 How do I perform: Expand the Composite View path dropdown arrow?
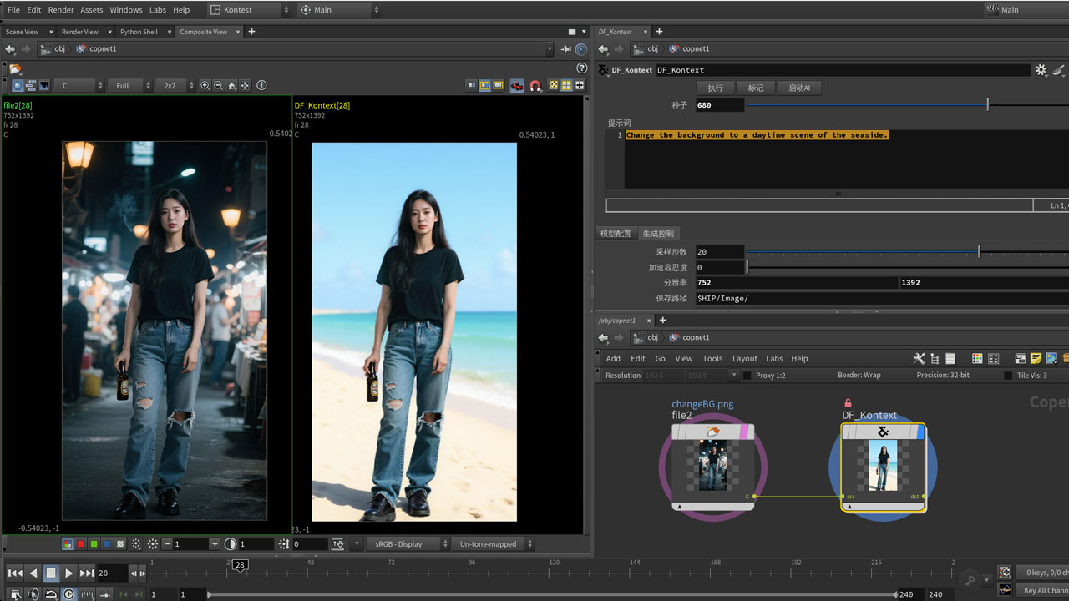pyautogui.click(x=550, y=49)
